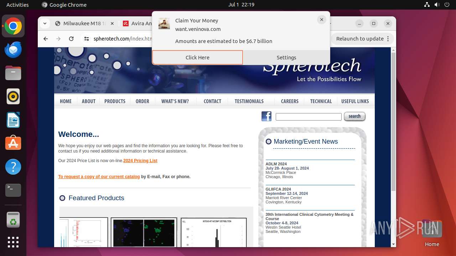Open the clock showing Jul 1 22:19
Viewport: 456px width, 256px height.
(x=241, y=5)
